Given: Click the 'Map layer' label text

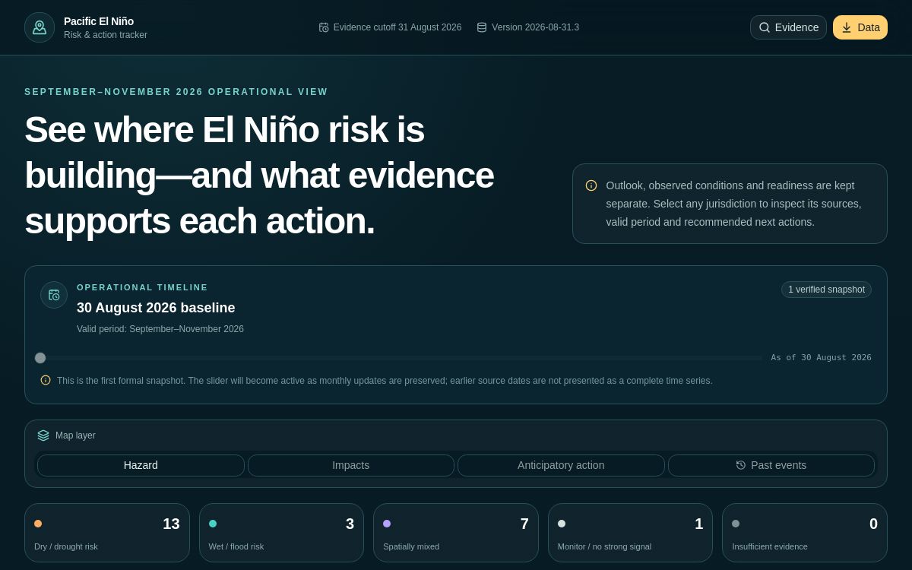Looking at the screenshot, I should click(75, 435).
